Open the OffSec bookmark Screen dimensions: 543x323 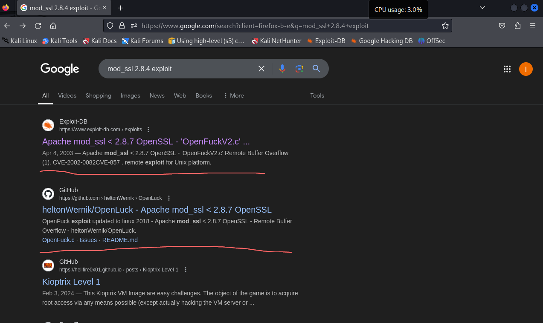click(431, 41)
